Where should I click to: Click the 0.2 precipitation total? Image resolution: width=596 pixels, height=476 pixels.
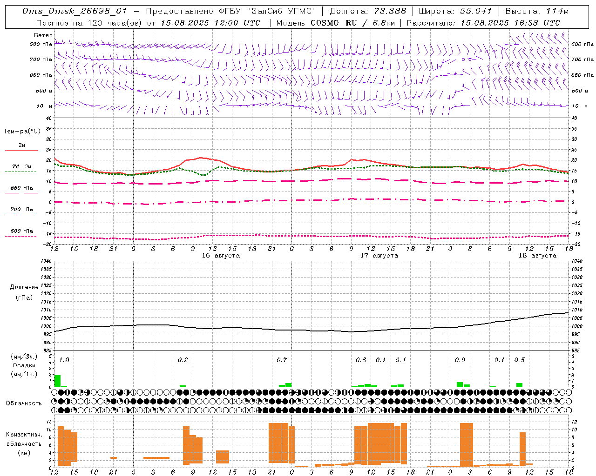pyautogui.click(x=183, y=360)
